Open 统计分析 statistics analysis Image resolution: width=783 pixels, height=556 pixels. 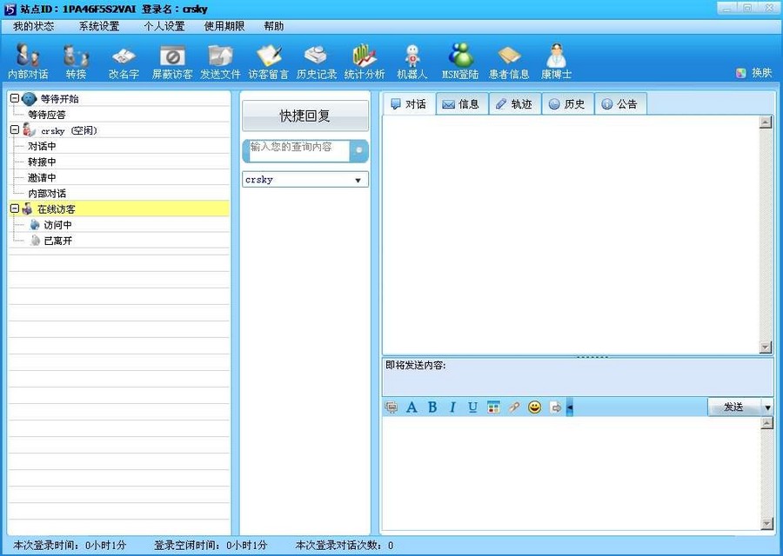[364, 62]
